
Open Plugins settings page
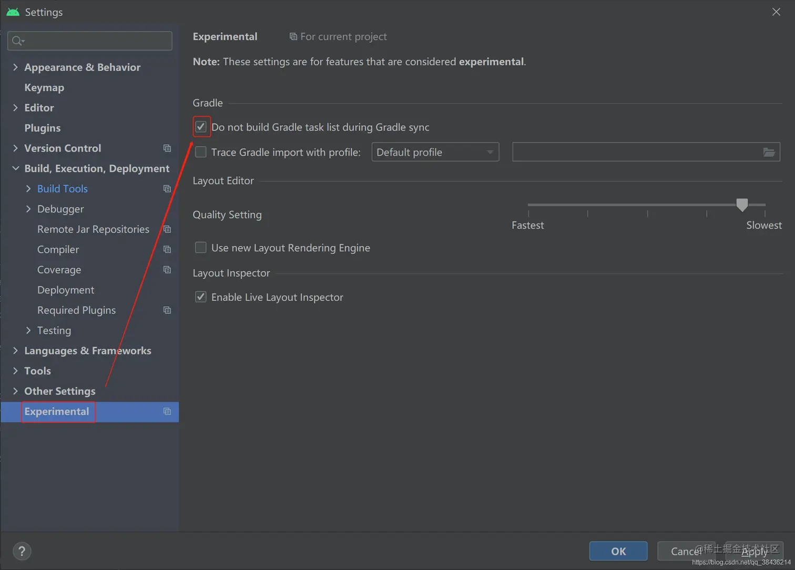pyautogui.click(x=43, y=128)
